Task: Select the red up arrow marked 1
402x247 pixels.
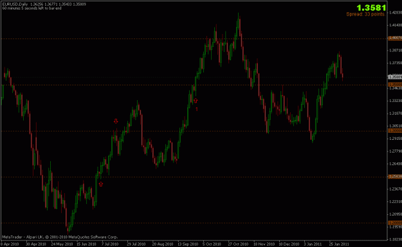Action: point(196,101)
